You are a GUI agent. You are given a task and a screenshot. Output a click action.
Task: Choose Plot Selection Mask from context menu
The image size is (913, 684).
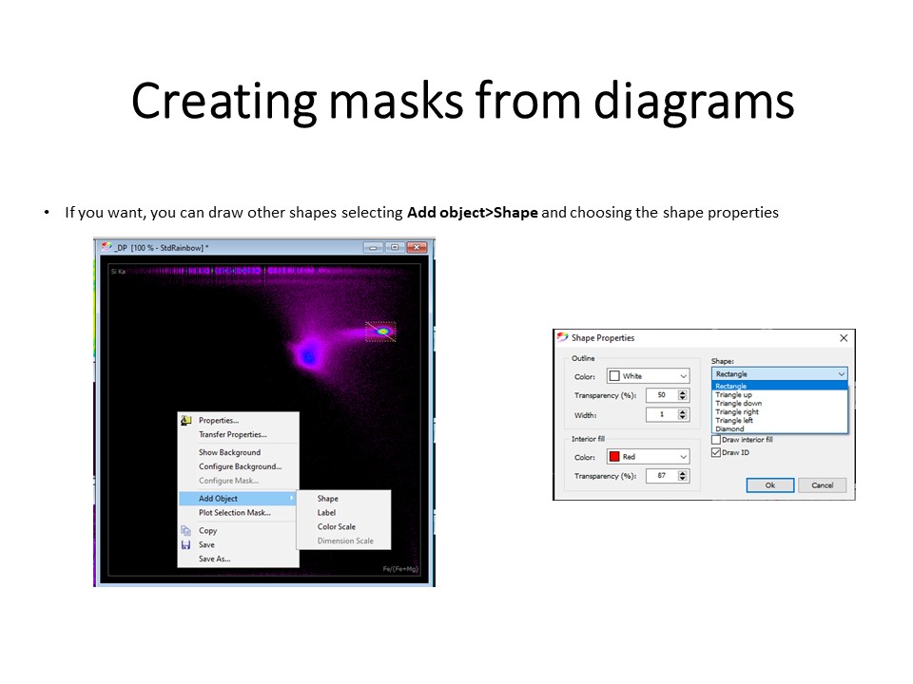point(234,513)
